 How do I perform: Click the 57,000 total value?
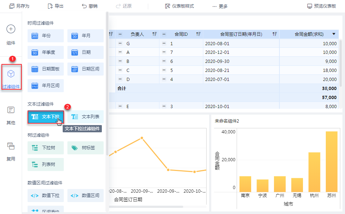click(x=329, y=98)
